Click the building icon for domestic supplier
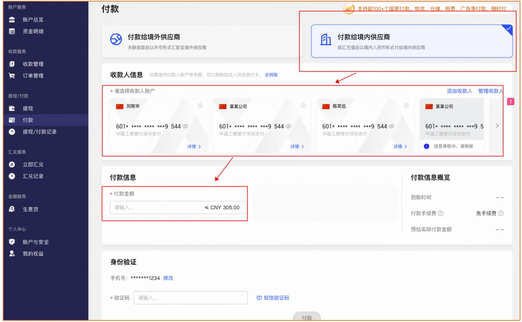This screenshot has width=522, height=322. click(326, 40)
